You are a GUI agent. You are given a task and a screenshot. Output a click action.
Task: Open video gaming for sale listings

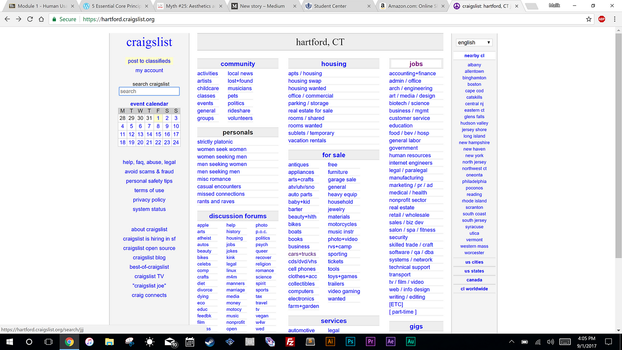tap(344, 291)
